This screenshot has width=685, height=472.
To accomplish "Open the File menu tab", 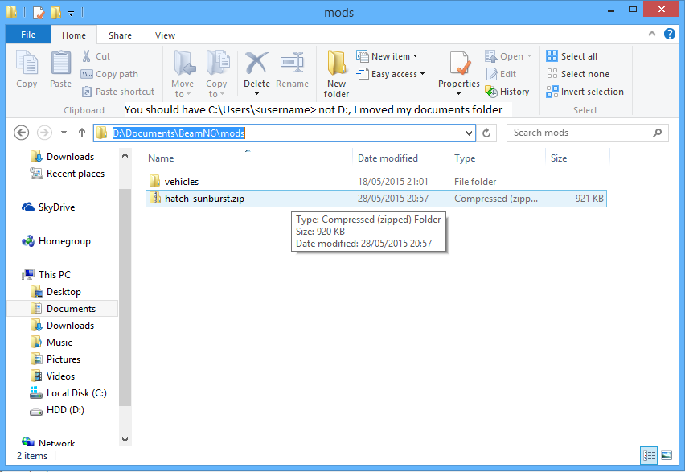I will [28, 35].
